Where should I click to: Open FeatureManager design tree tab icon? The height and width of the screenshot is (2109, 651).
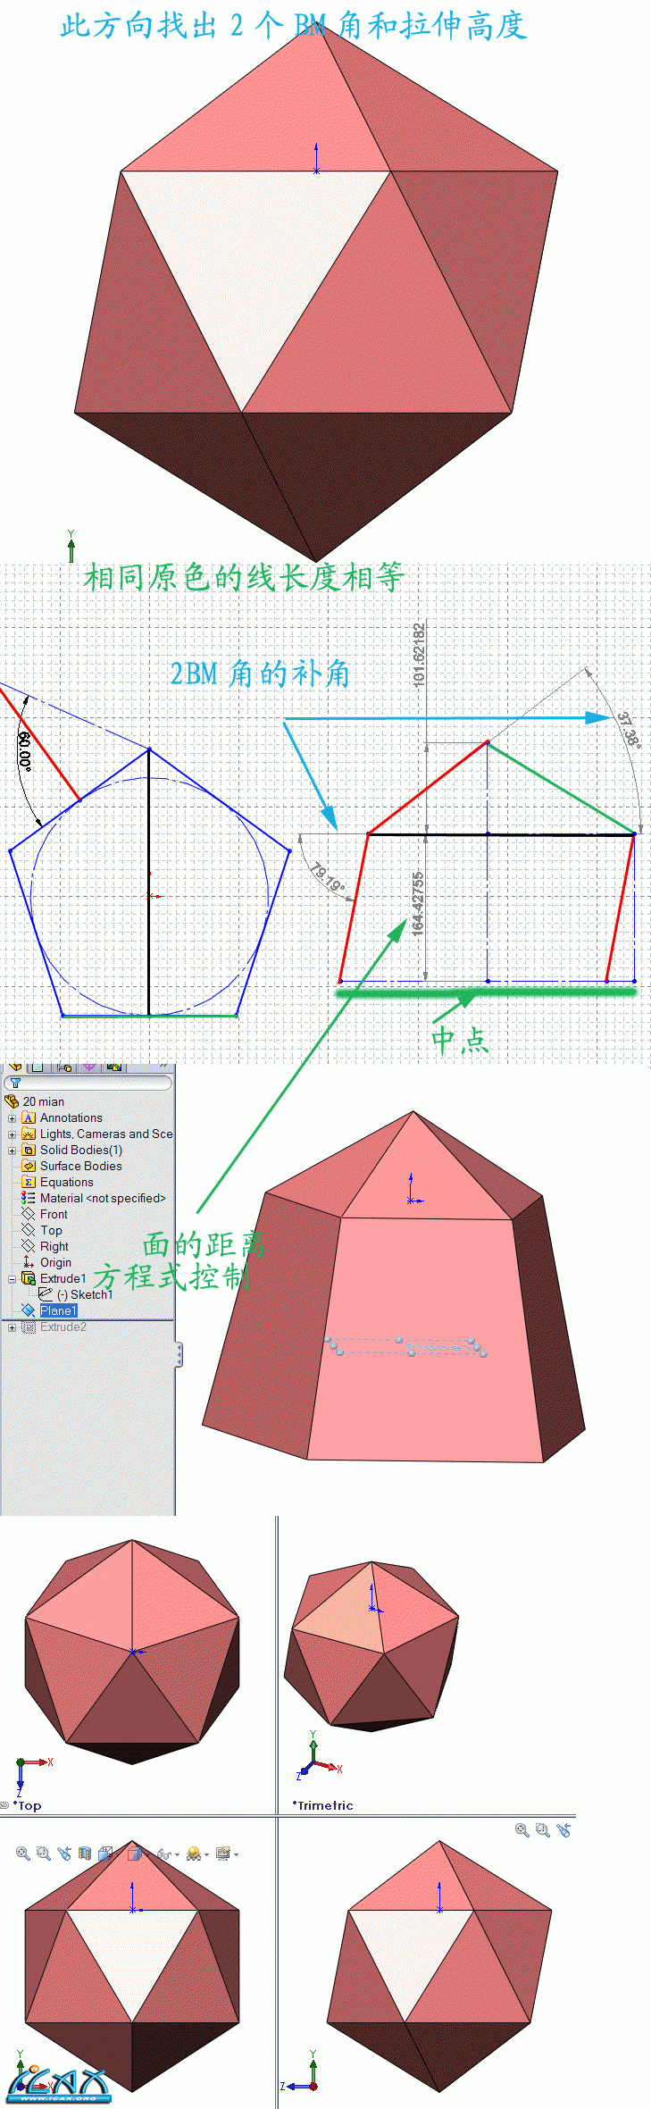click(x=15, y=1067)
